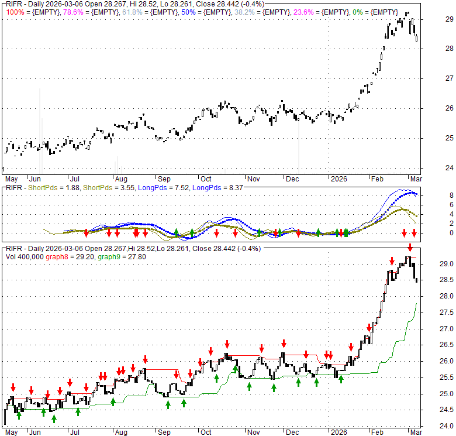Screen dimensions: 456x436
Task: Click the red sell arrow above bottom chart's March peak
Action: click(410, 248)
